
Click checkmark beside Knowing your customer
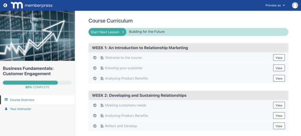click(x=95, y=68)
